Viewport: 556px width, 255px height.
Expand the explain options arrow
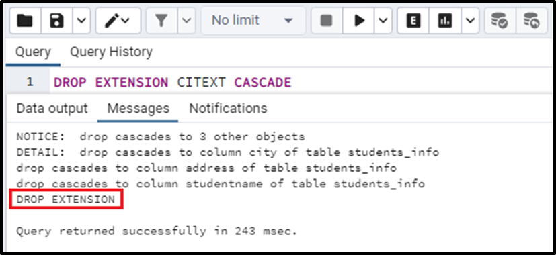[x=470, y=21]
